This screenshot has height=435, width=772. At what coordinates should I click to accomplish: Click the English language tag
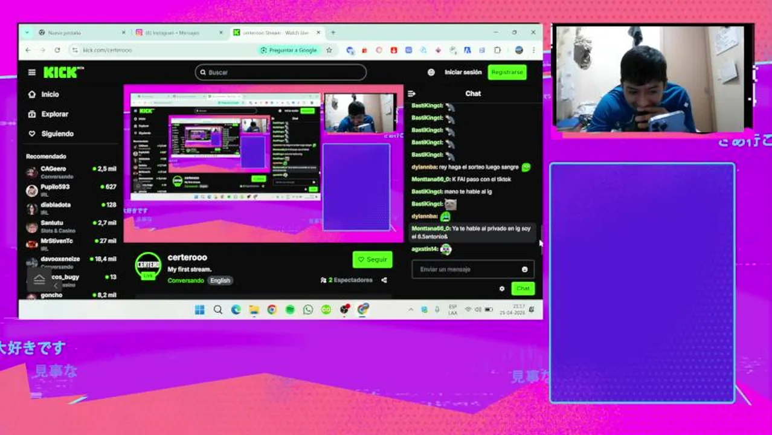[x=220, y=280]
